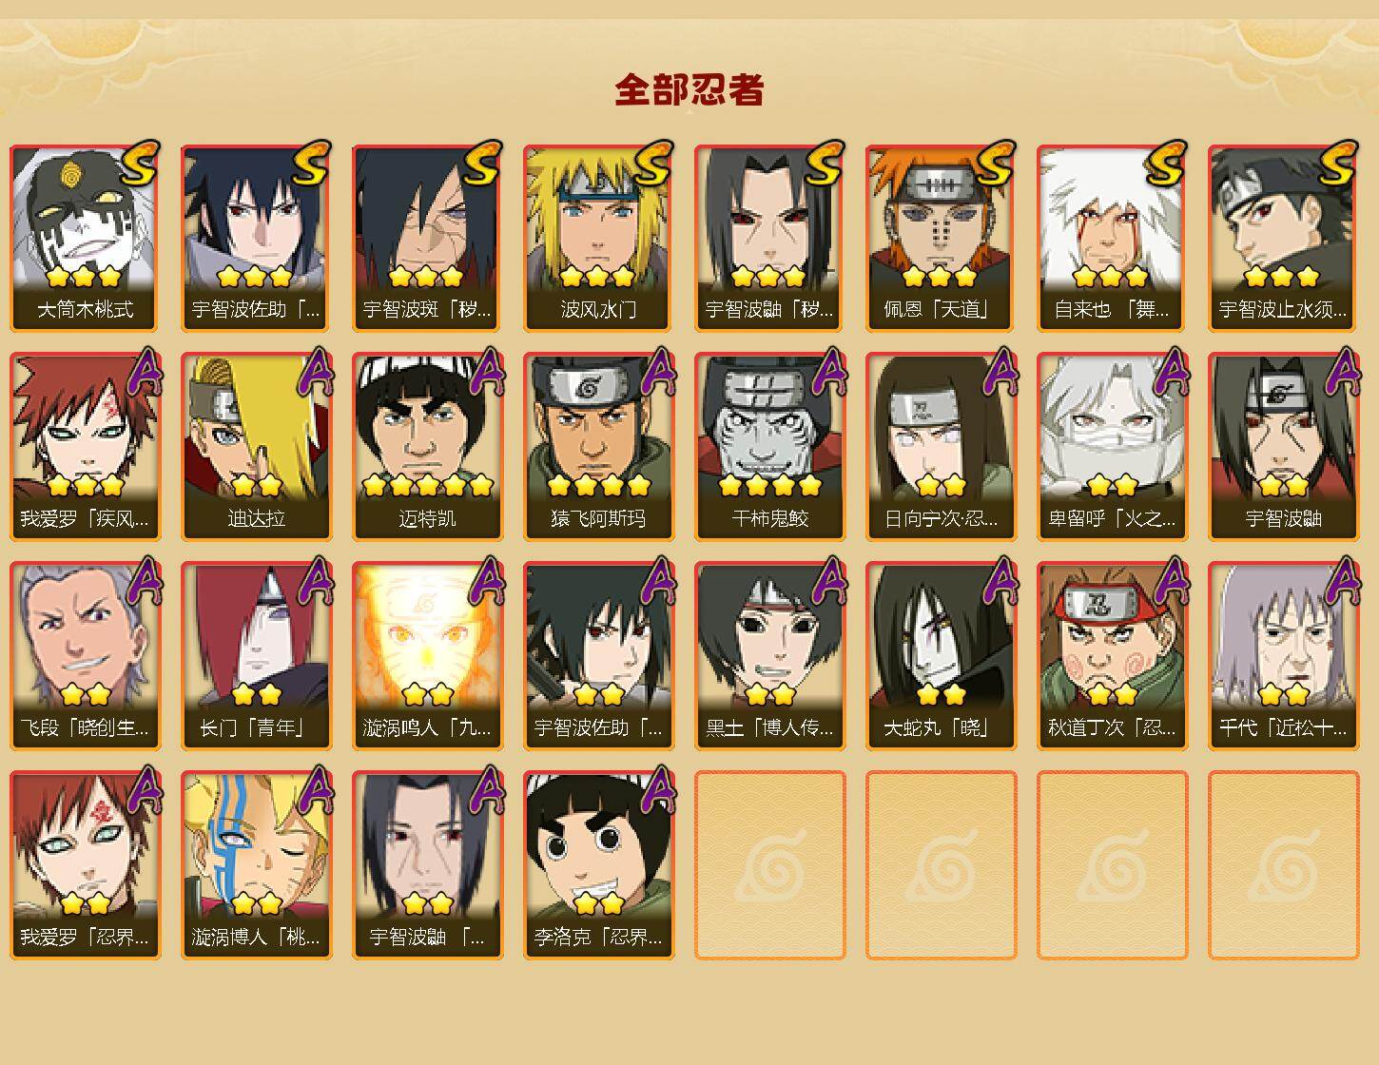Screen dimensions: 1379x1065
Task: Click the last empty ninja slot
Action: tap(1284, 865)
